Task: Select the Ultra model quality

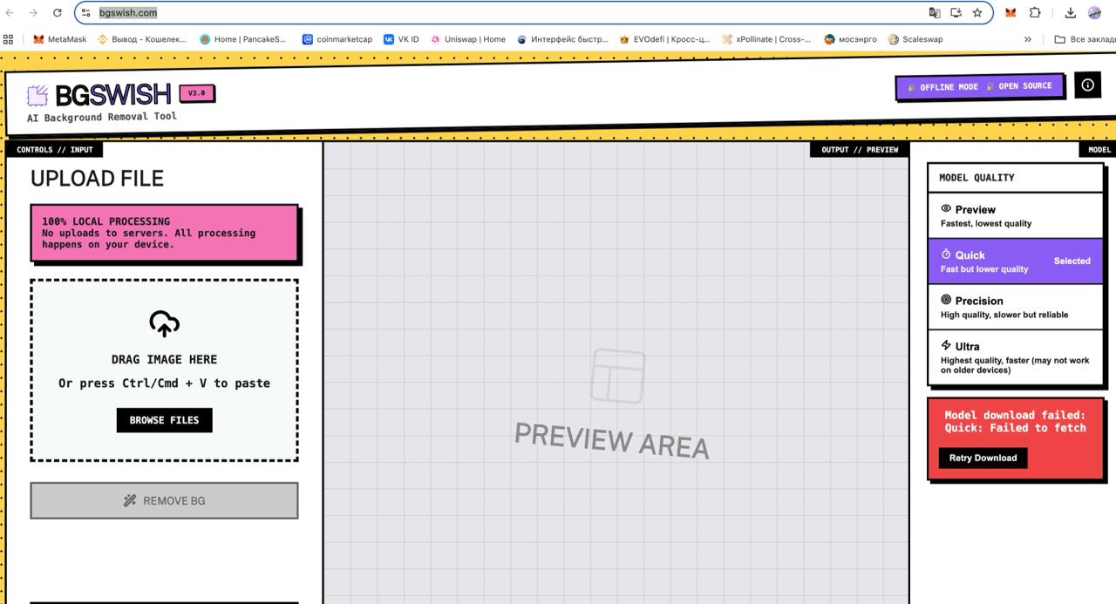Action: 1015,356
